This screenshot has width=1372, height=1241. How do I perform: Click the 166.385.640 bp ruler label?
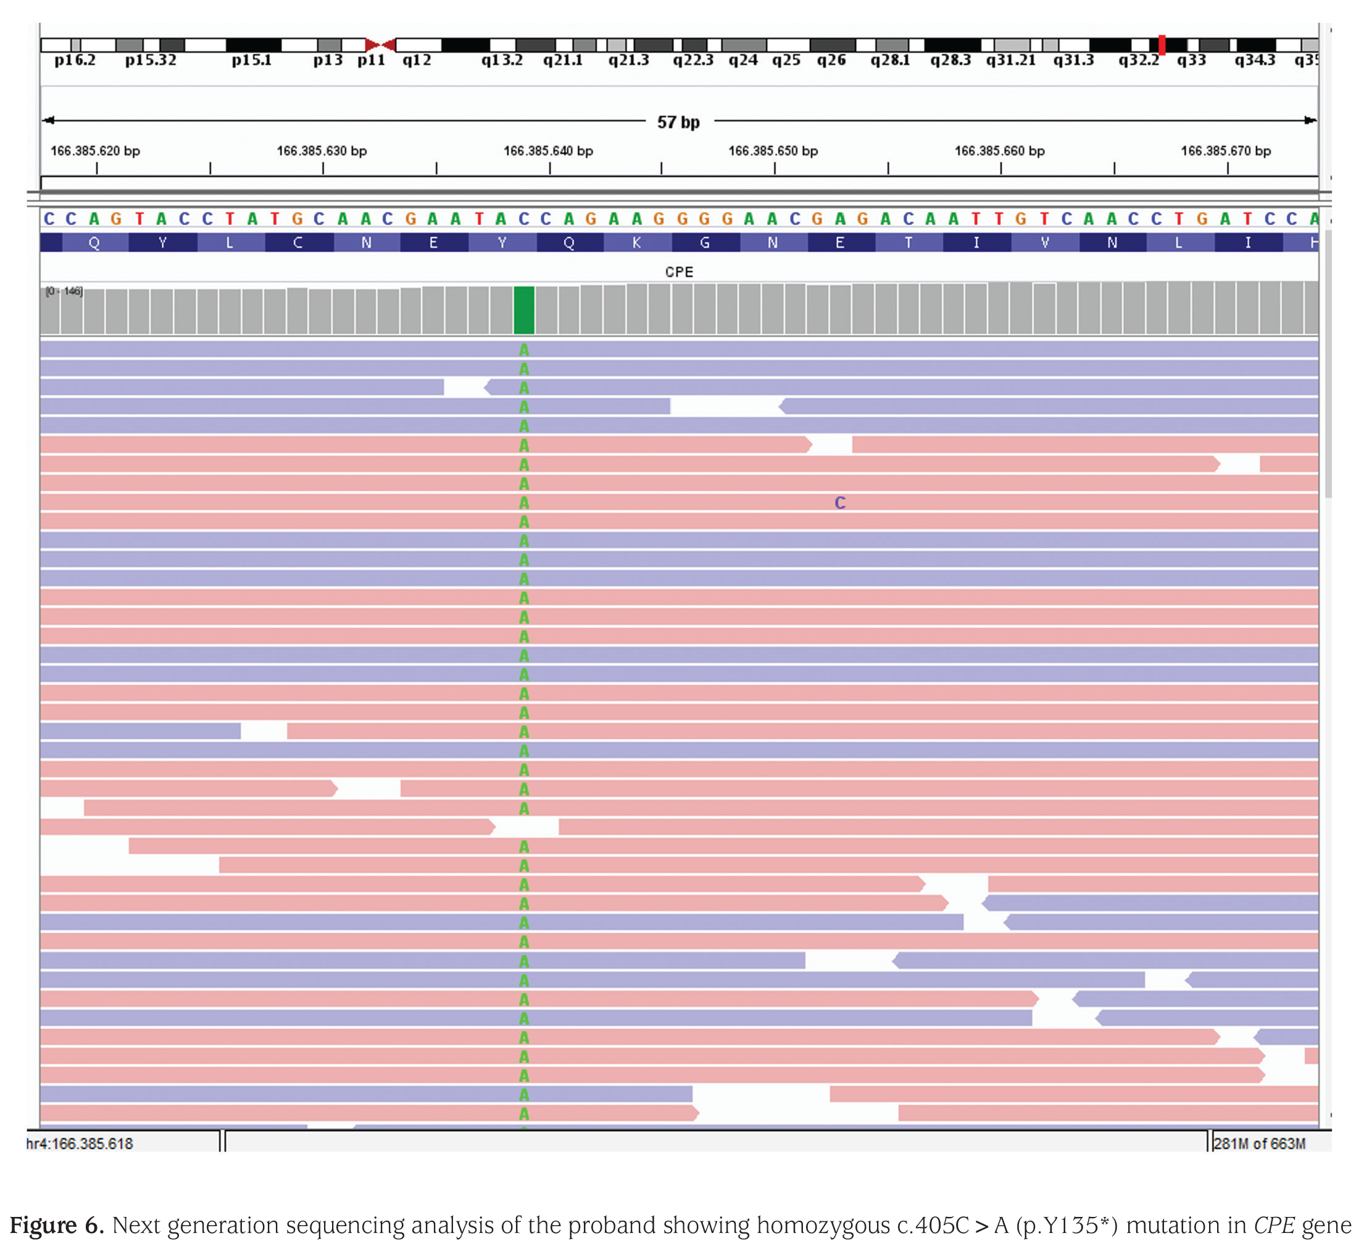tap(549, 151)
